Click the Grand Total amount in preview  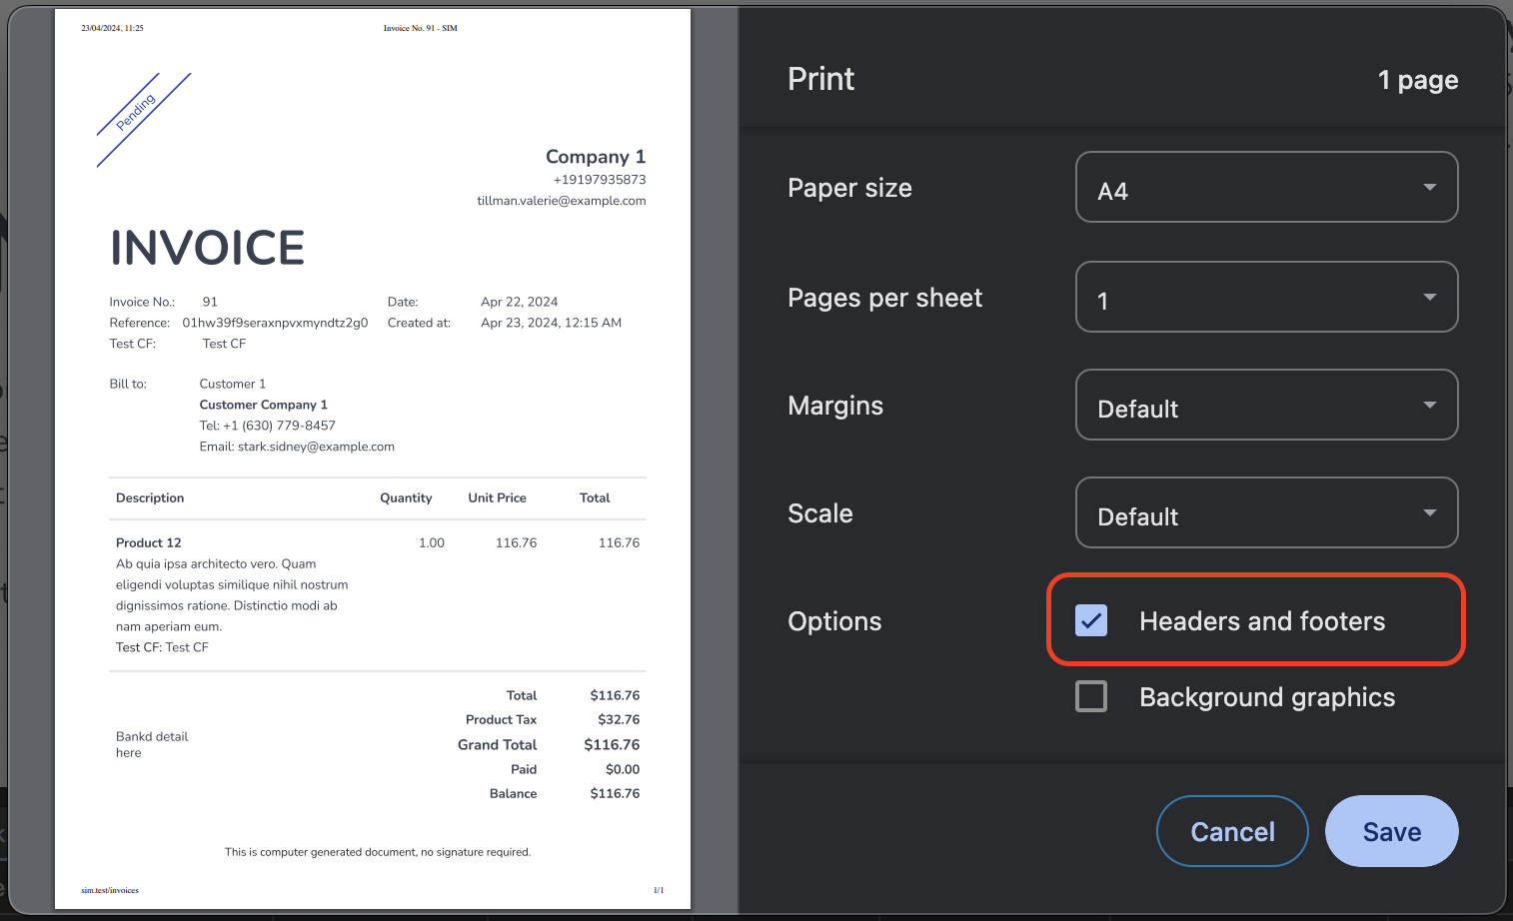(x=612, y=744)
